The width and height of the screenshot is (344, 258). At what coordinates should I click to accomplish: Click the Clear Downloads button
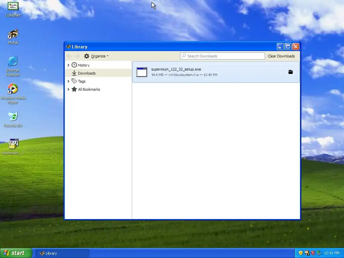pos(281,56)
